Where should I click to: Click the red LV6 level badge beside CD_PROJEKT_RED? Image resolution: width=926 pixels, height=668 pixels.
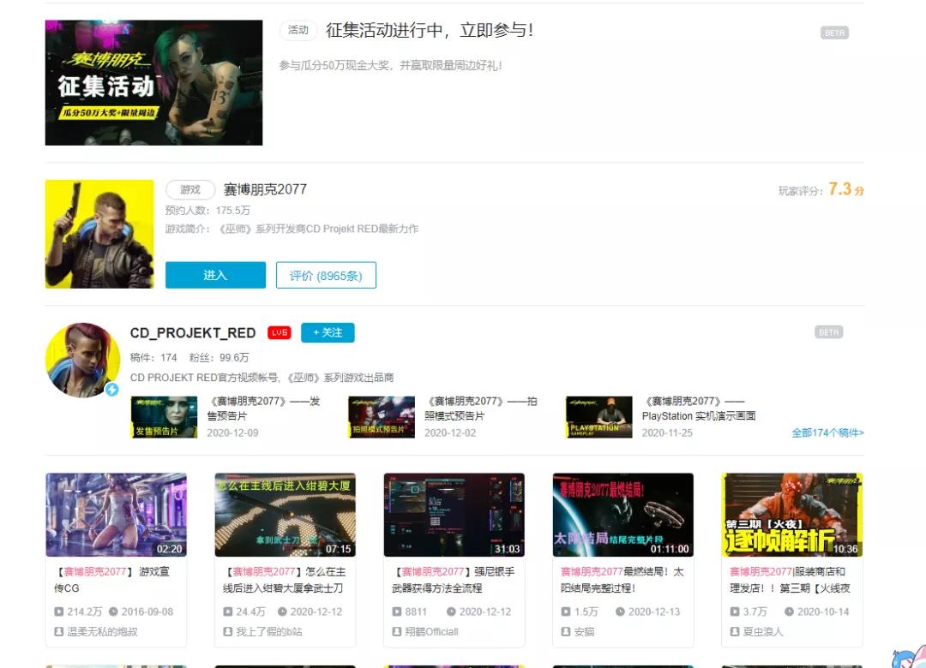pos(279,332)
